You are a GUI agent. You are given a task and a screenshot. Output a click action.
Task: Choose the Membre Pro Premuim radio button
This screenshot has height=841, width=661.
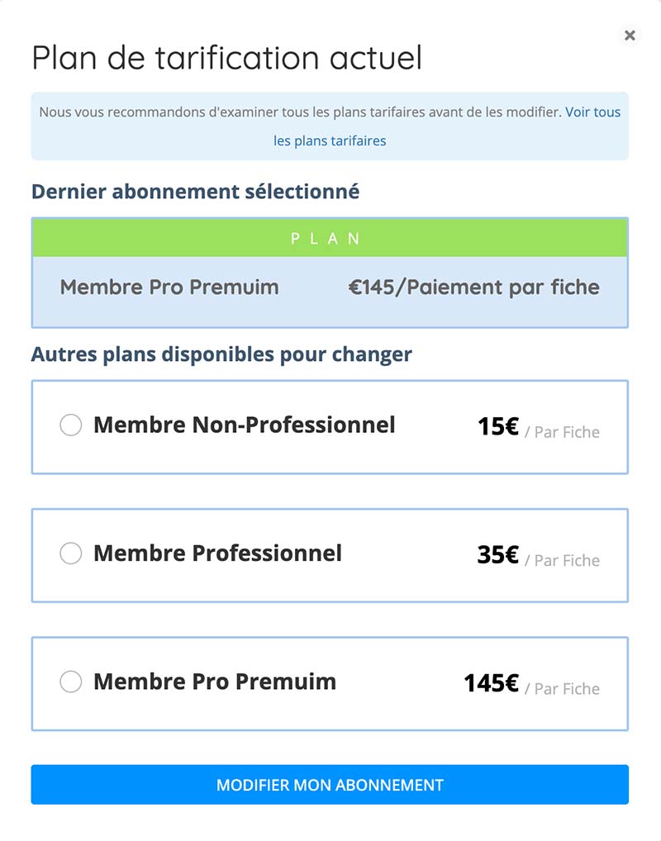(x=71, y=682)
